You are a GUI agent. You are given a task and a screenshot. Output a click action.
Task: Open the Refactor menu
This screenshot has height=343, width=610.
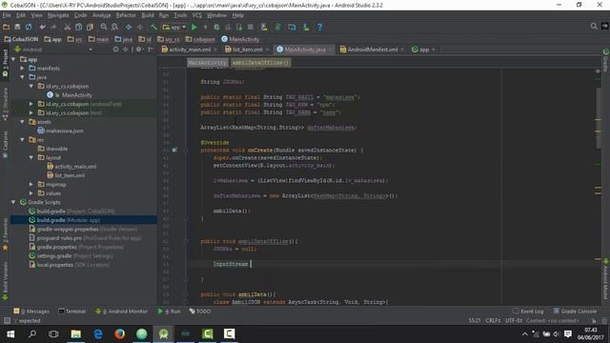(126, 15)
